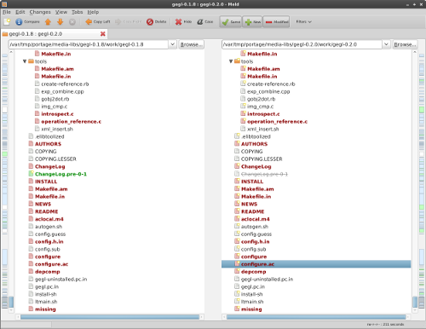
Task: Open the Help menu
Action: (93, 12)
